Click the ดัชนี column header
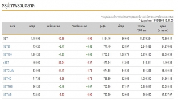This screenshot has width=178, height=100. [12, 26]
